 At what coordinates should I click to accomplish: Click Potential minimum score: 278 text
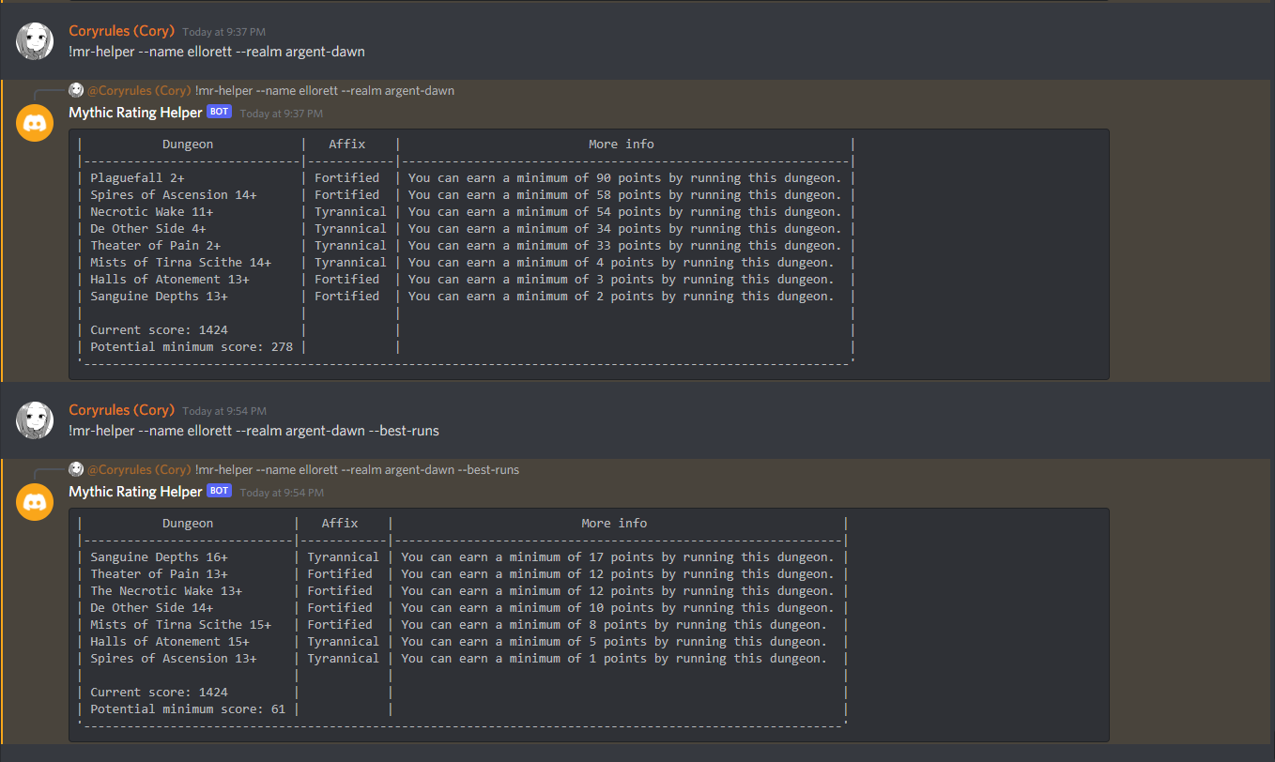coord(192,346)
